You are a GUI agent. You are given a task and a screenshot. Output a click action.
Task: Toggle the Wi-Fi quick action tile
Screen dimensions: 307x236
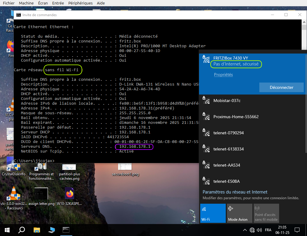[x=213, y=213]
